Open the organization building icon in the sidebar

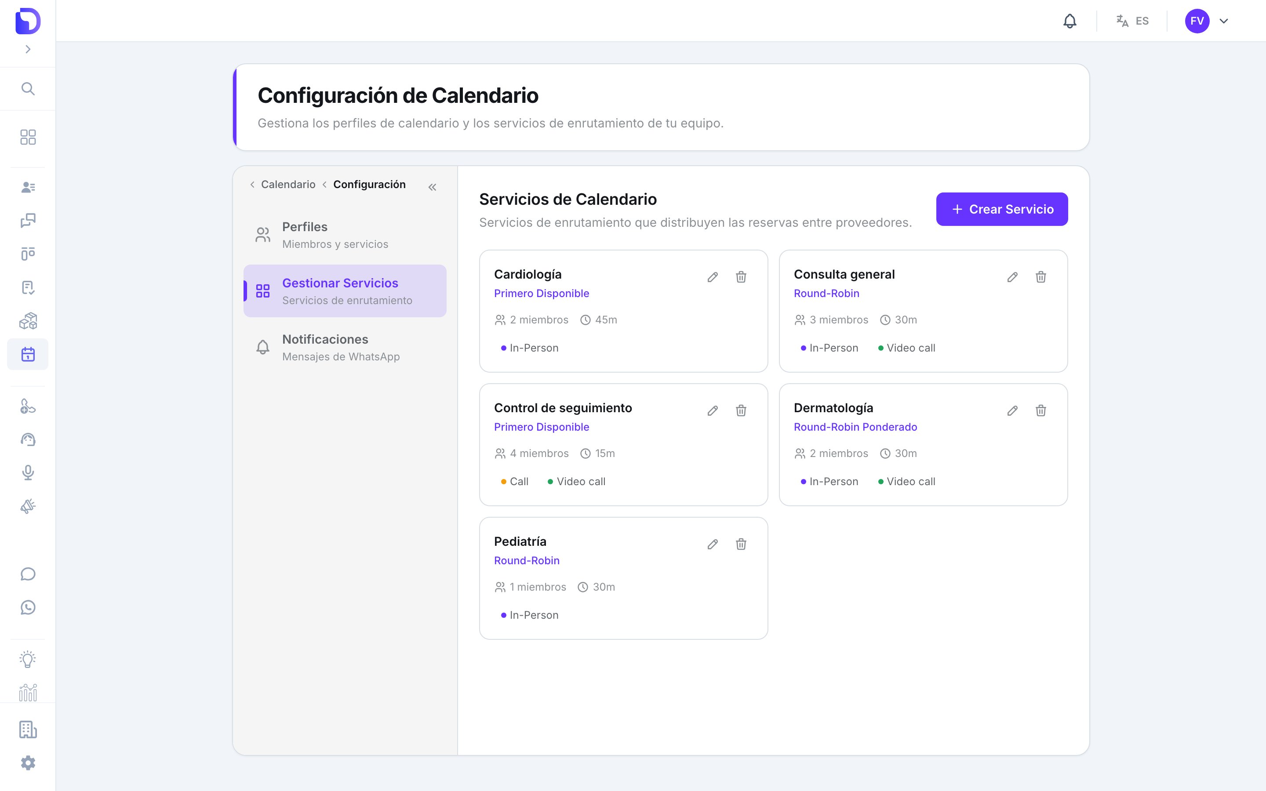tap(28, 729)
